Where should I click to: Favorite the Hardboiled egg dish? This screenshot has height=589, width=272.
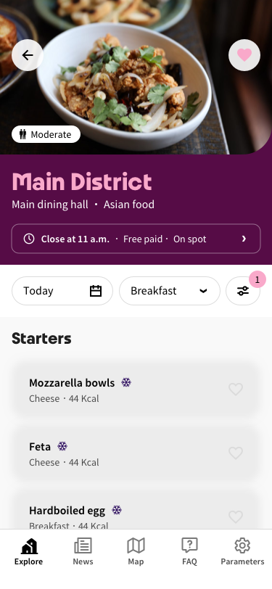tap(236, 517)
